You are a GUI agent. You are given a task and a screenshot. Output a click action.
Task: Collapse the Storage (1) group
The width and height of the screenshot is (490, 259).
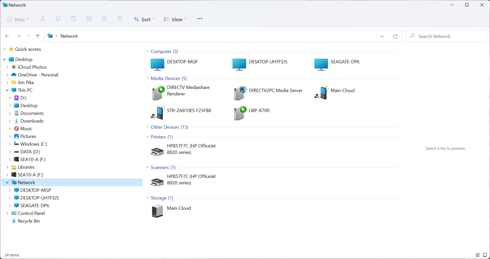point(147,198)
